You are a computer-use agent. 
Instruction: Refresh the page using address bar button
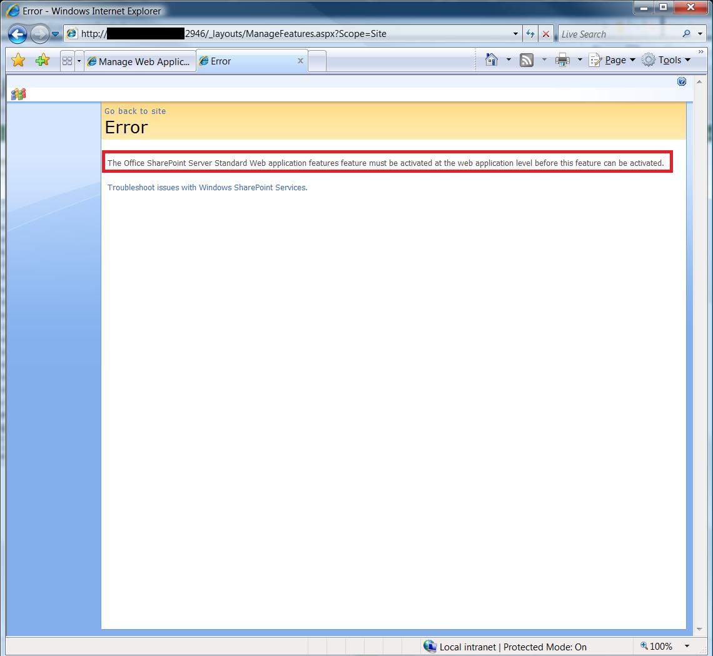coord(530,34)
